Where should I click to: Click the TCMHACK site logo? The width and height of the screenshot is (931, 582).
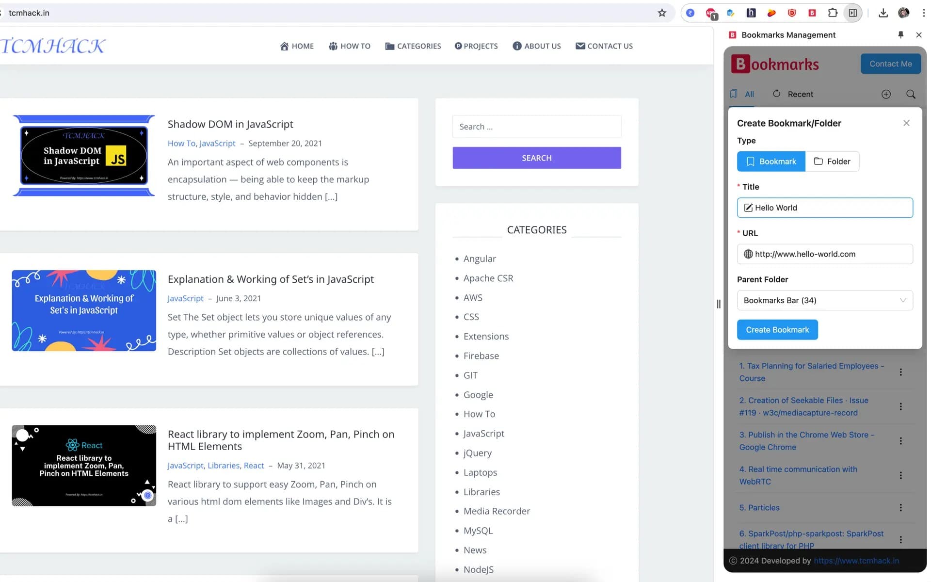coord(52,46)
